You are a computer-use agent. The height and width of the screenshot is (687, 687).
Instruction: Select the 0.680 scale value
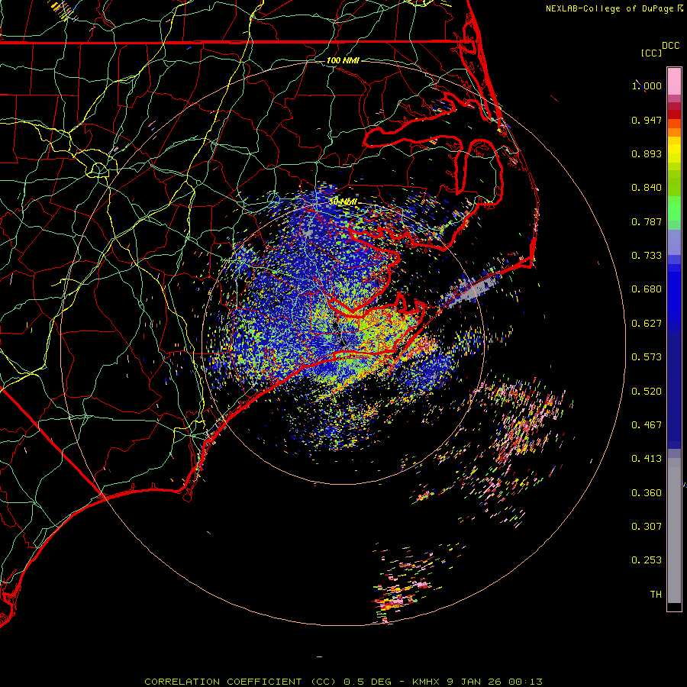(647, 289)
